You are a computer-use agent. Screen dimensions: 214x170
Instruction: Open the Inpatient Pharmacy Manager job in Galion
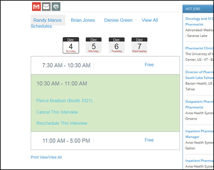pyautogui.click(x=199, y=134)
